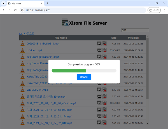Click size value 4.05 MB
Image resolution: width=168 pixels, height=129 pixels.
point(116,44)
